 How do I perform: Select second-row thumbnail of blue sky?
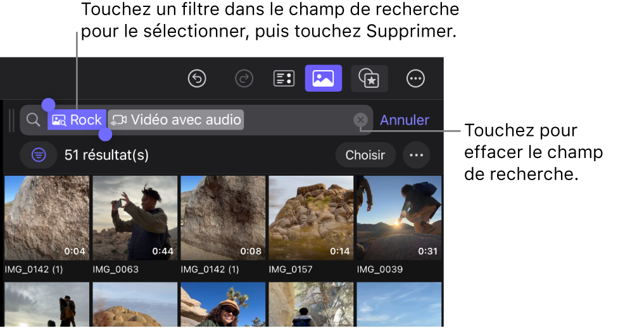(399, 305)
